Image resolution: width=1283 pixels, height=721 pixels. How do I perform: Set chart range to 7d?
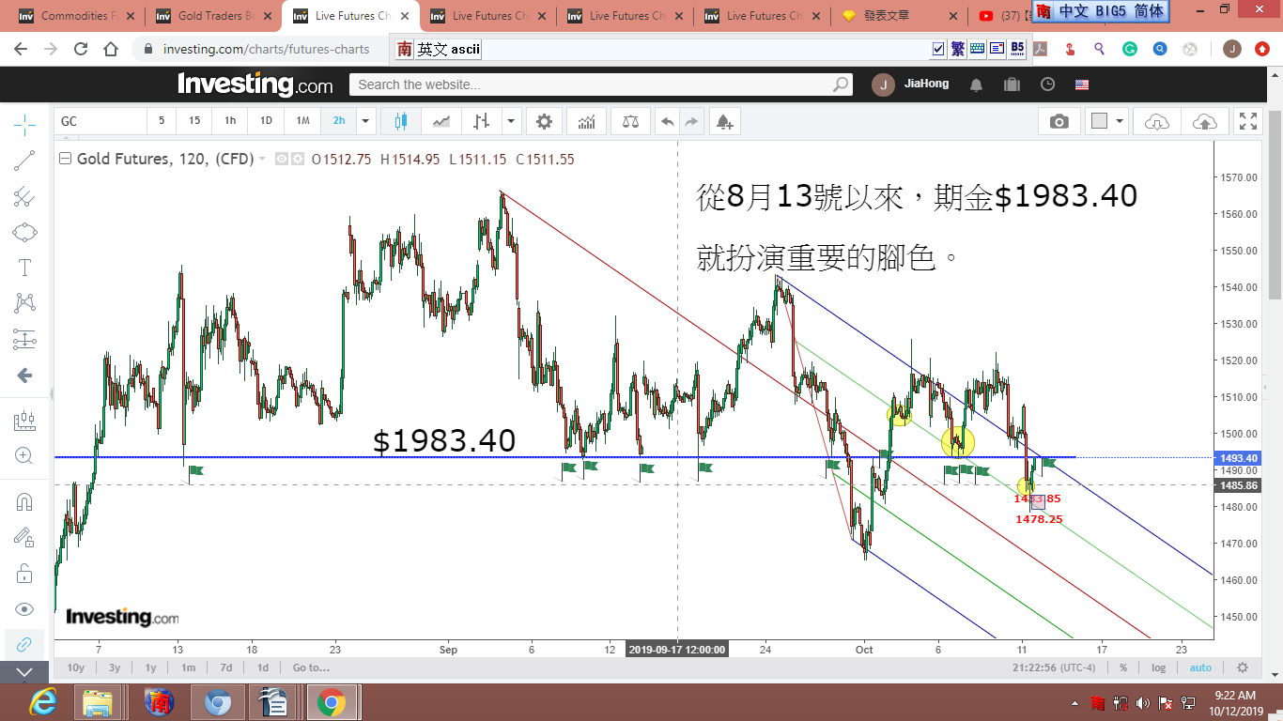pyautogui.click(x=225, y=667)
